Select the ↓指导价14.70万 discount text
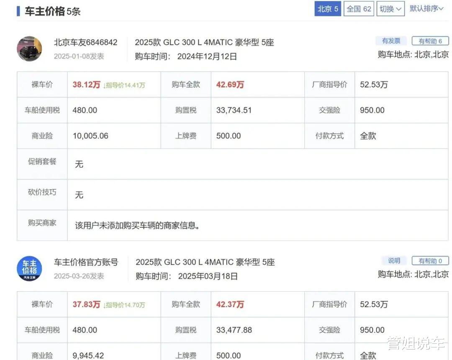Screen dimensions: 452x360 coord(124,305)
